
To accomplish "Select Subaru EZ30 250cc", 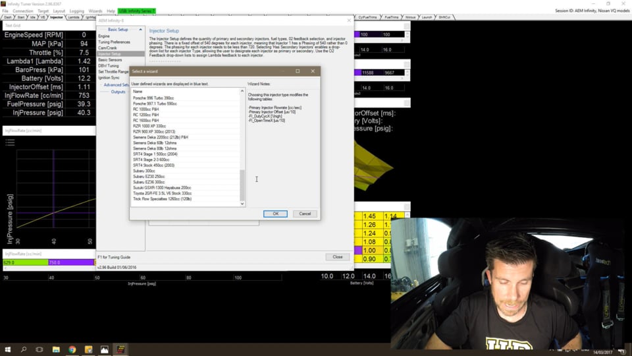I will click(x=149, y=177).
